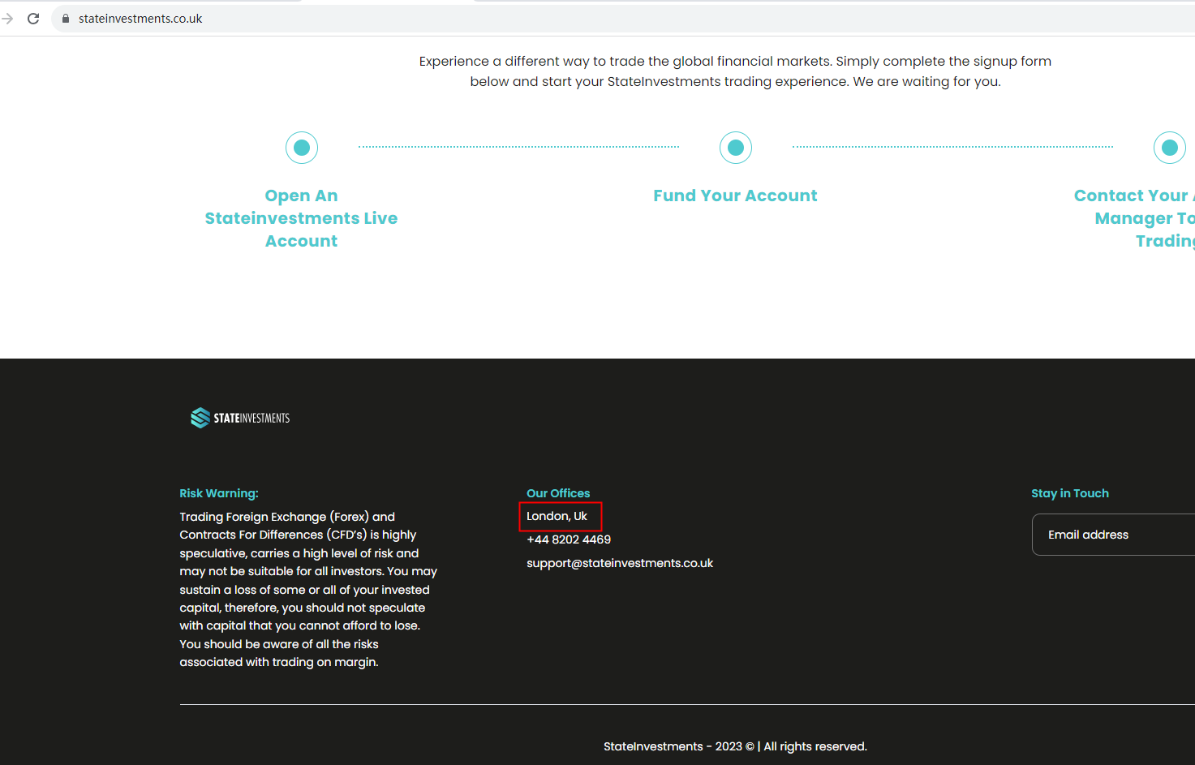
Task: Click the 'Stay in Touch' footer heading
Action: click(1070, 493)
